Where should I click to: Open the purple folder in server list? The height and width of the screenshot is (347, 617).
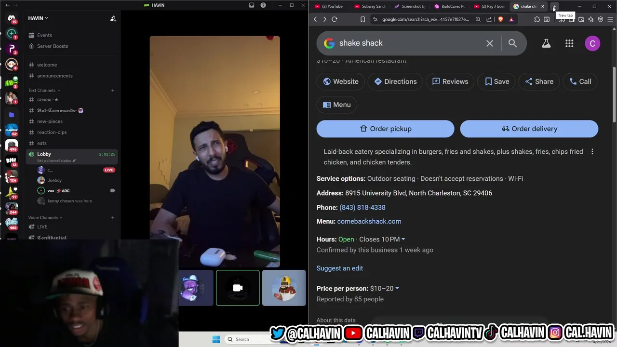click(12, 115)
